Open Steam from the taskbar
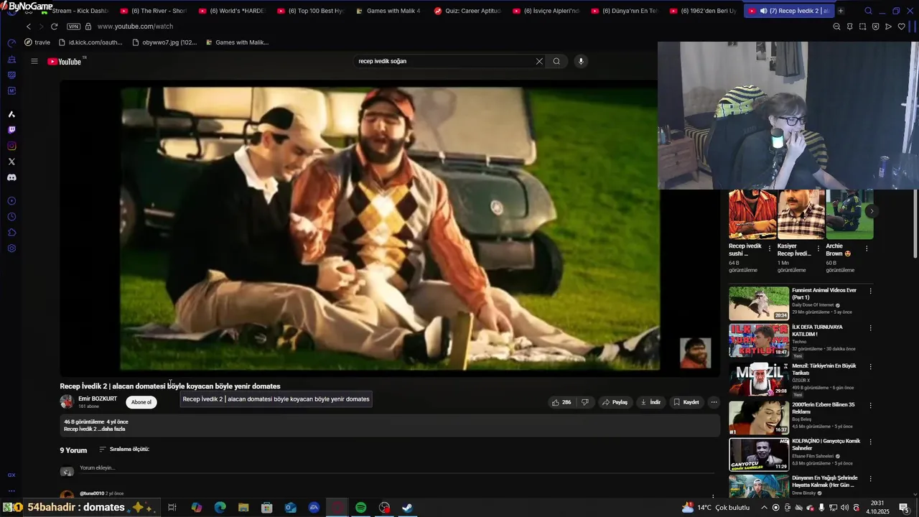919x517 pixels. click(407, 508)
